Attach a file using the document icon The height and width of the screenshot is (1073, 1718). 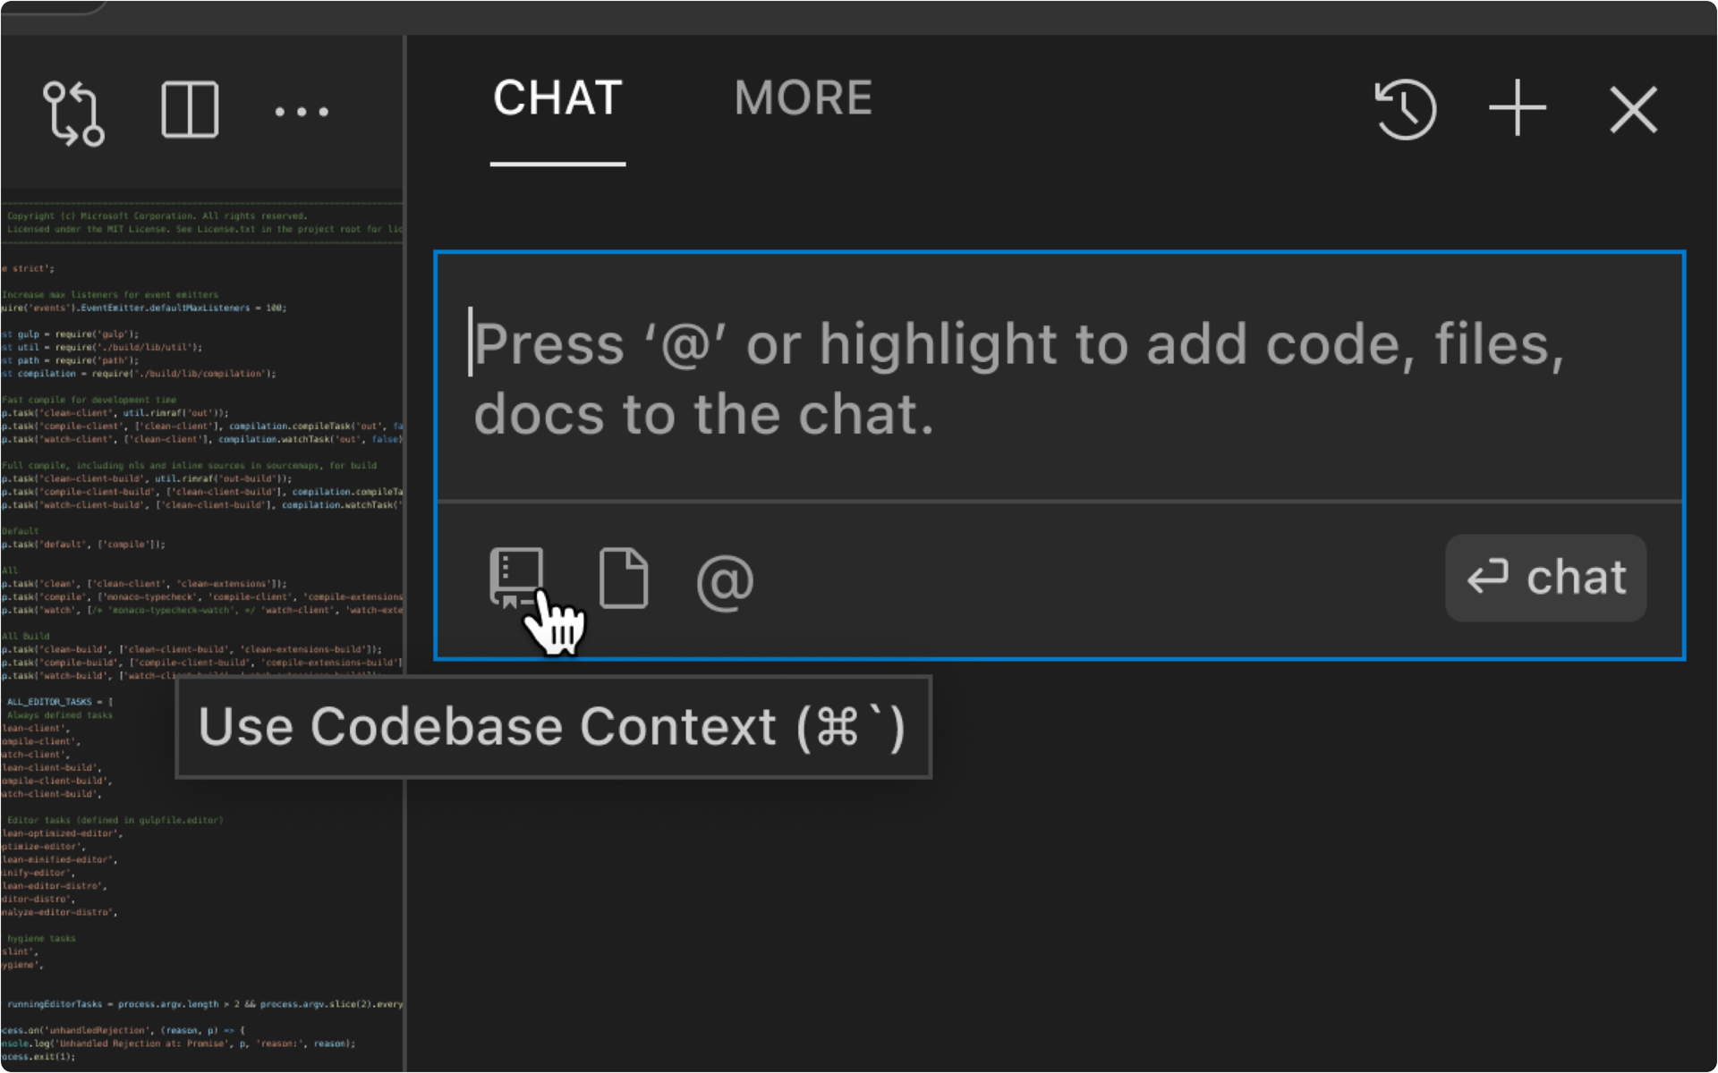tap(624, 578)
